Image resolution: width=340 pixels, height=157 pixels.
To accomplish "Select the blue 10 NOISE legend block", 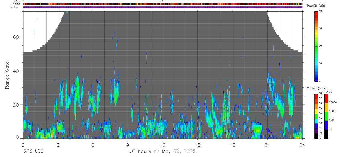I will [x=326, y=125].
